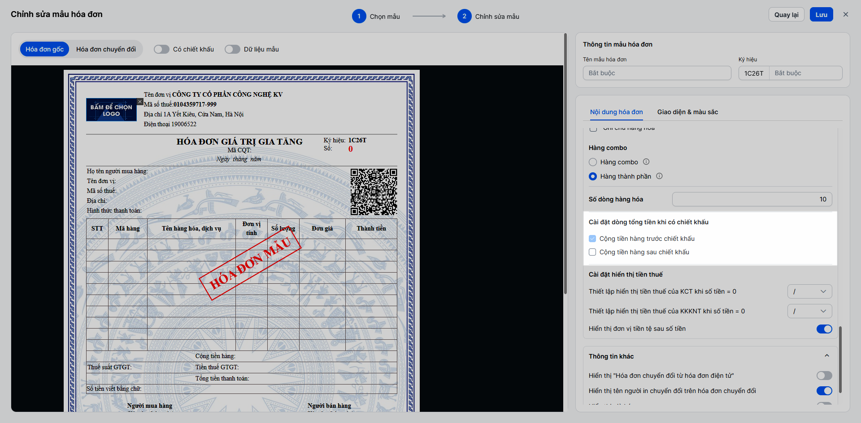Select the Hóa đơn gốc view
This screenshot has width=861, height=423.
click(x=44, y=49)
